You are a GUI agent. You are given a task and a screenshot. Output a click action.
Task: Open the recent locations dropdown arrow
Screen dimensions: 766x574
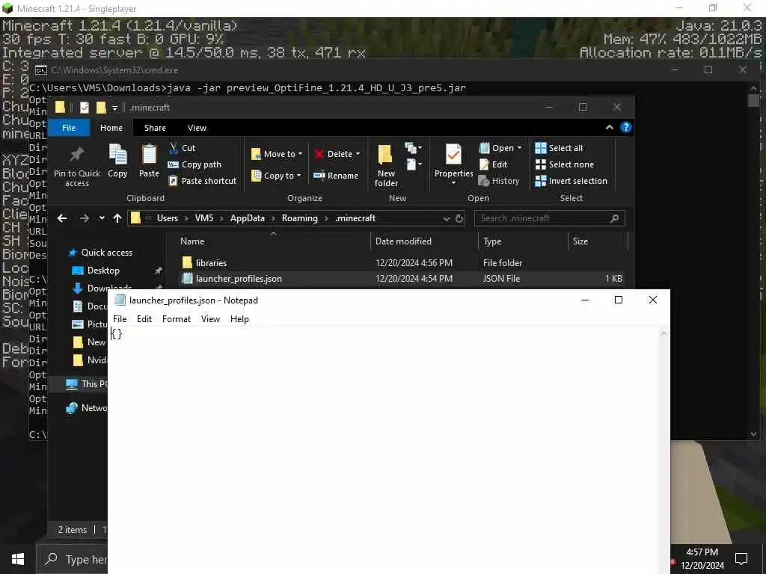coord(102,218)
